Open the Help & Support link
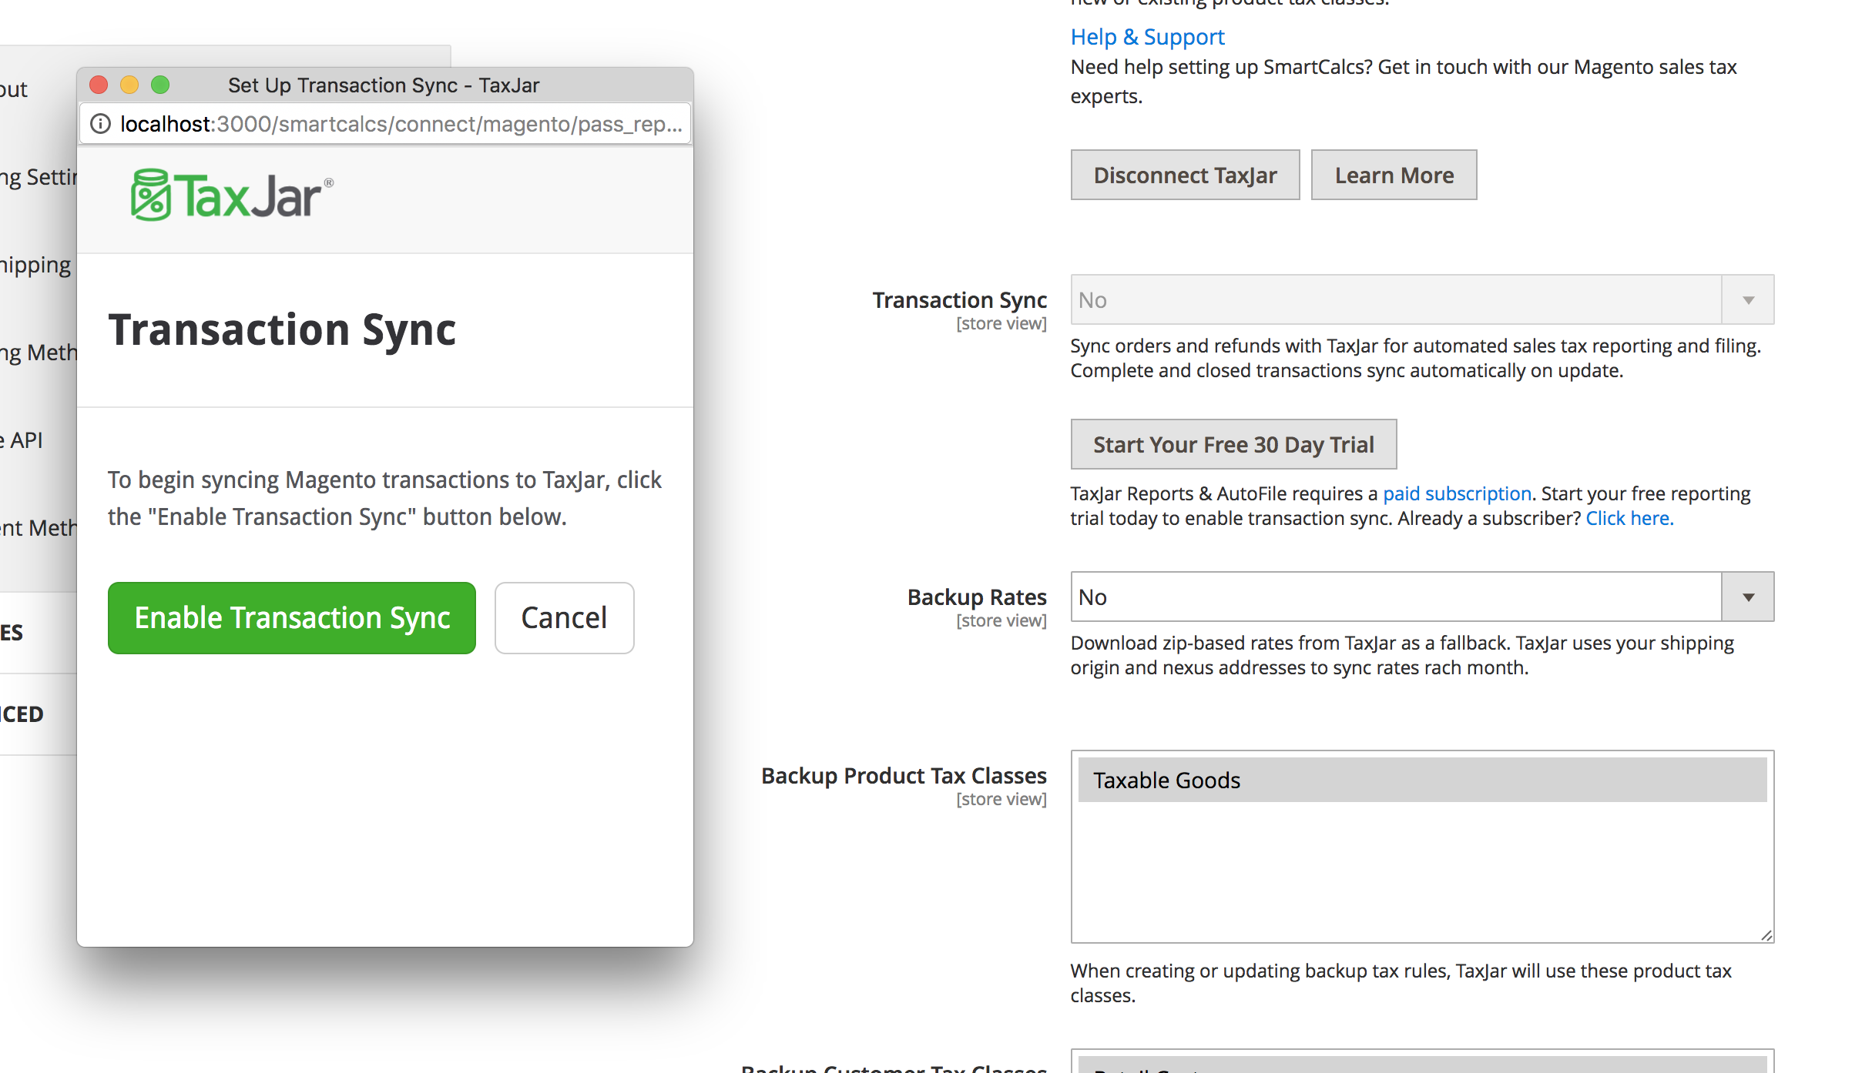 pyautogui.click(x=1147, y=37)
